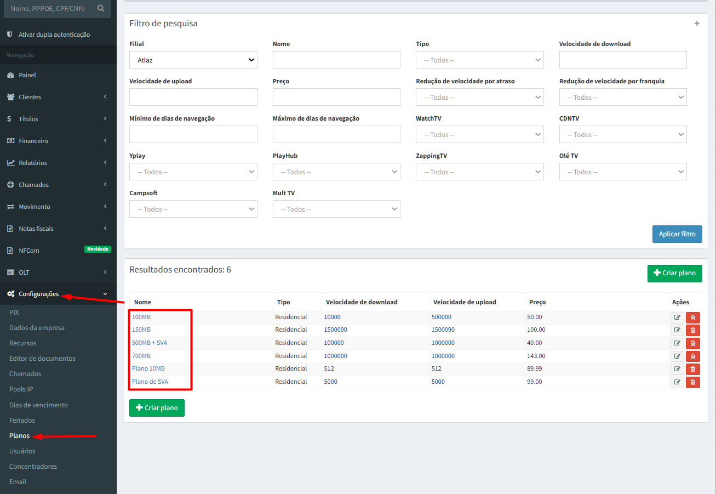Screen dimensions: 716x494
Task: Open the Painel dashboard
Action: (27, 75)
